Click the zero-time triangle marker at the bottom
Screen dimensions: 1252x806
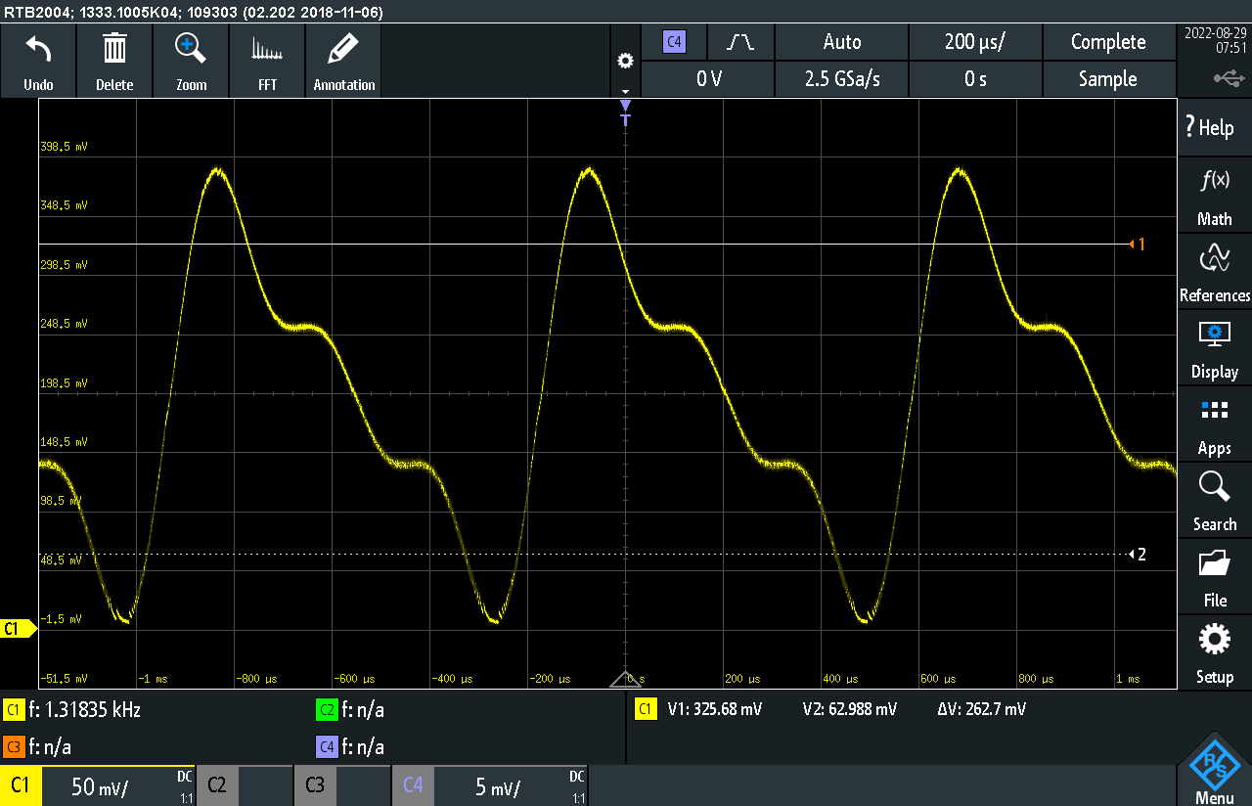625,680
